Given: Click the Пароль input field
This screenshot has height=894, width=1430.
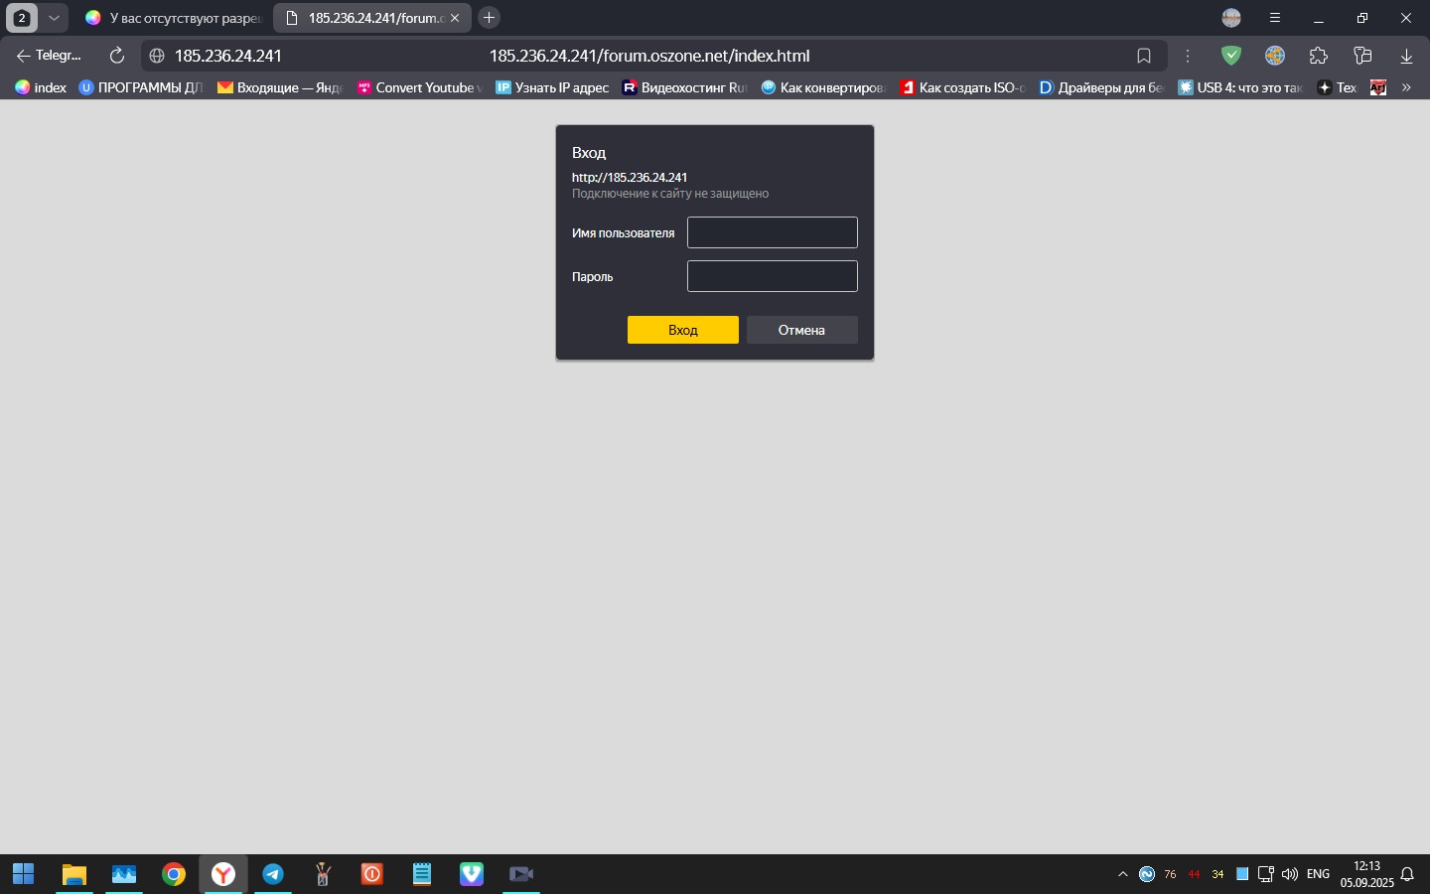Looking at the screenshot, I should 772,276.
